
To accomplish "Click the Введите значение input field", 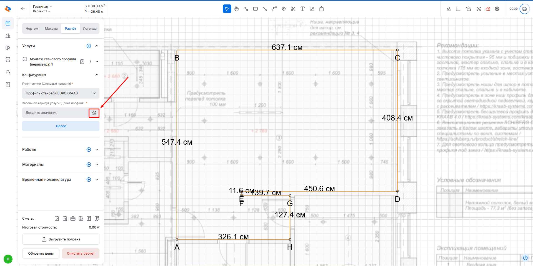I will (x=55, y=113).
